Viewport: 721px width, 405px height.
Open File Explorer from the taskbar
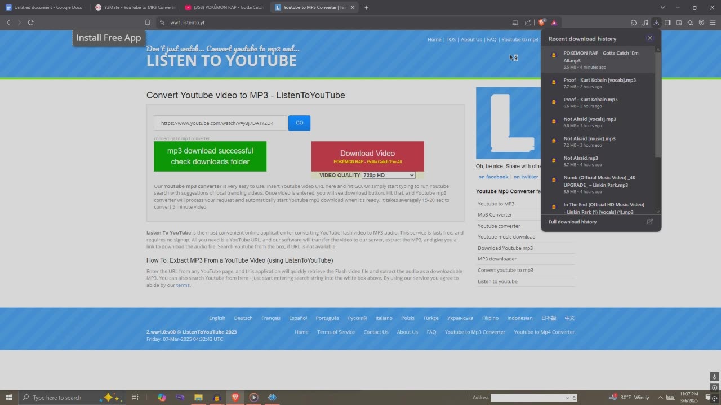(x=198, y=398)
